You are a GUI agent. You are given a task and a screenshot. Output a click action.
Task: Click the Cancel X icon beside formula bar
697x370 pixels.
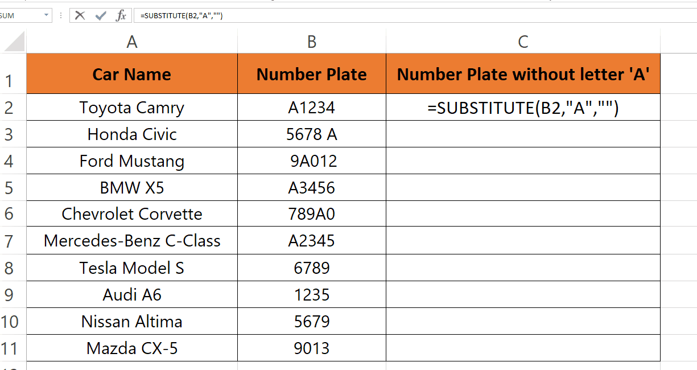point(79,15)
